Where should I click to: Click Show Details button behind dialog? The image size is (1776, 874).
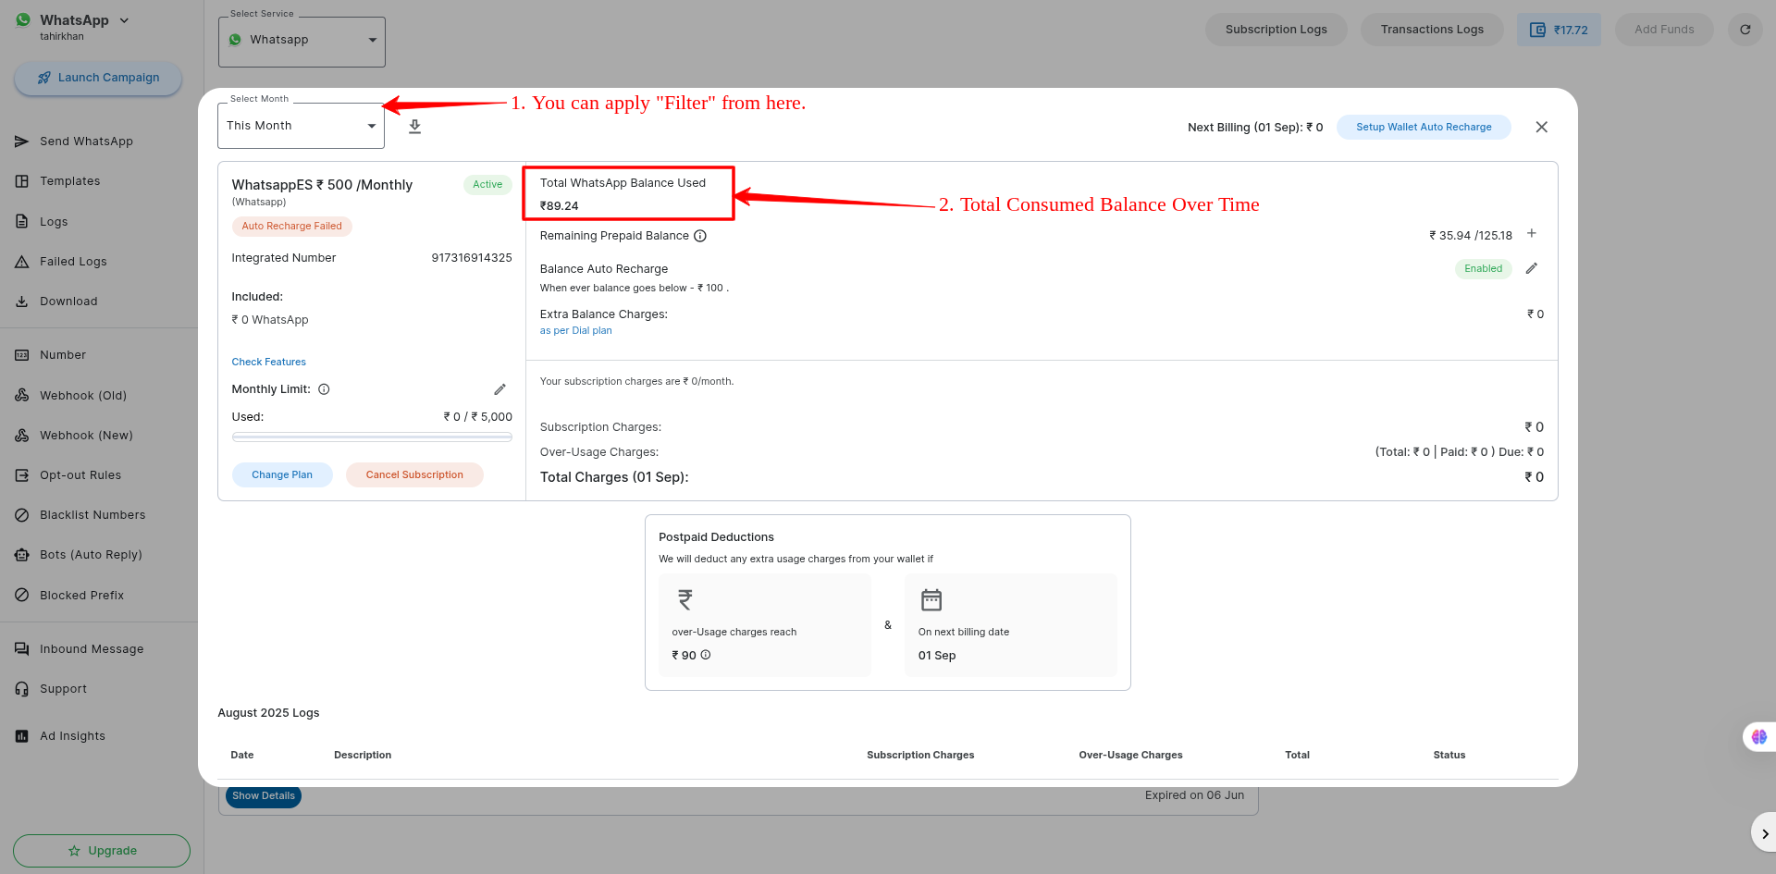[264, 795]
